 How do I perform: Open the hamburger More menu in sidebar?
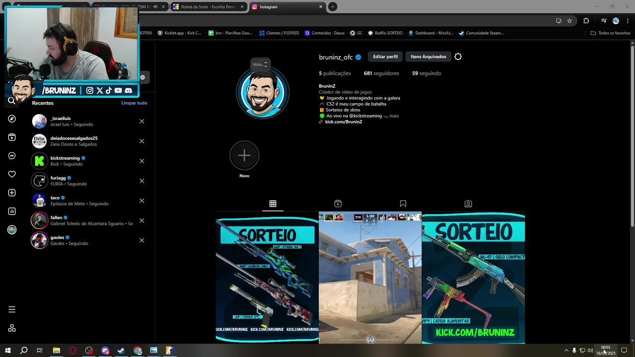[12, 309]
